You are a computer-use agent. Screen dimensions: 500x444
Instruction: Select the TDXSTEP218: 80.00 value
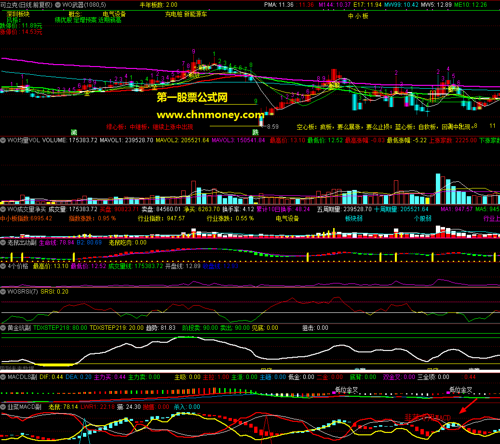(x=60, y=328)
